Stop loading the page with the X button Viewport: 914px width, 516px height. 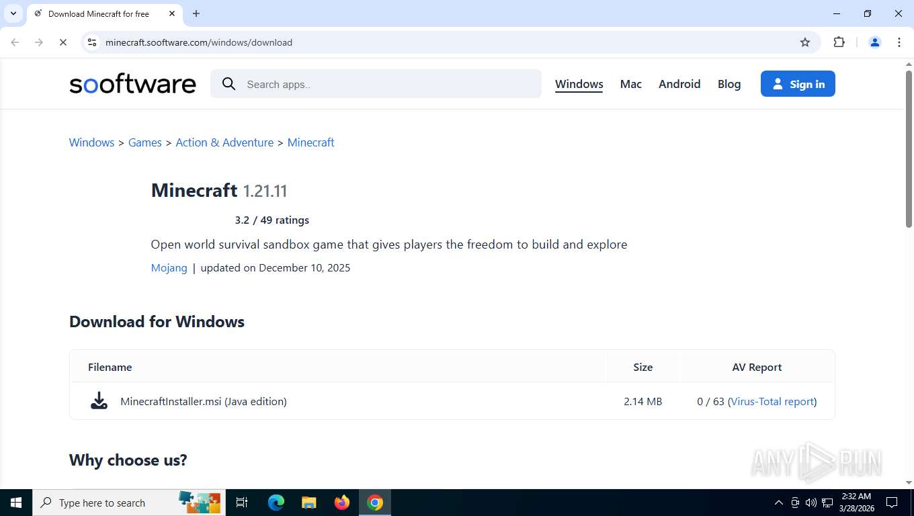63,42
